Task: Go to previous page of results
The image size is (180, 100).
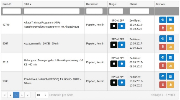Action: [11, 95]
